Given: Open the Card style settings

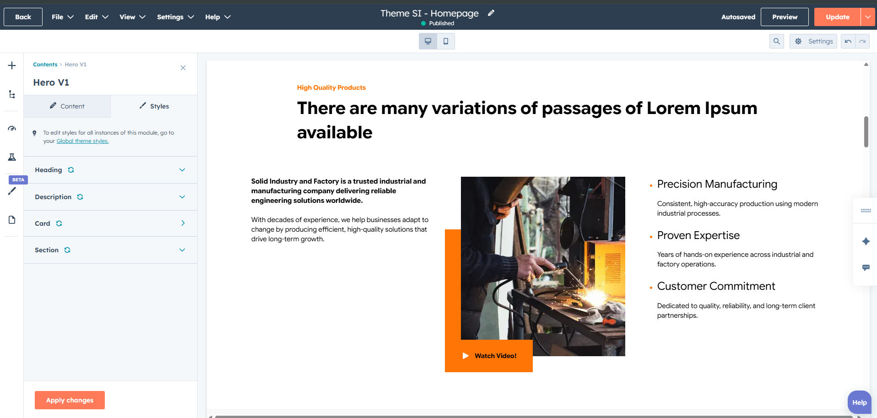Looking at the screenshot, I should click(x=183, y=223).
